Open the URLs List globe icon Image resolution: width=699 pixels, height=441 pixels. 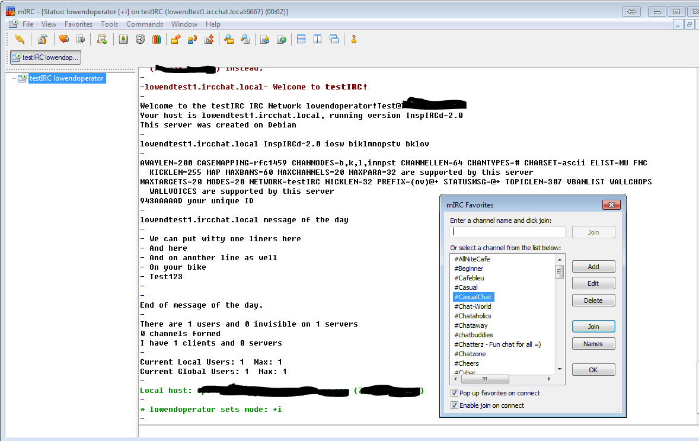coord(282,39)
